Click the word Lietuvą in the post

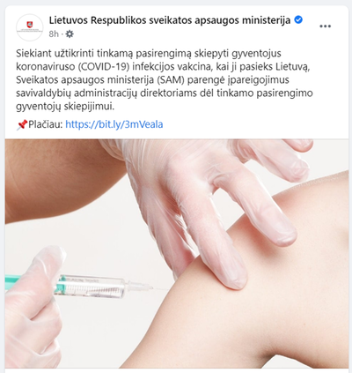point(292,67)
